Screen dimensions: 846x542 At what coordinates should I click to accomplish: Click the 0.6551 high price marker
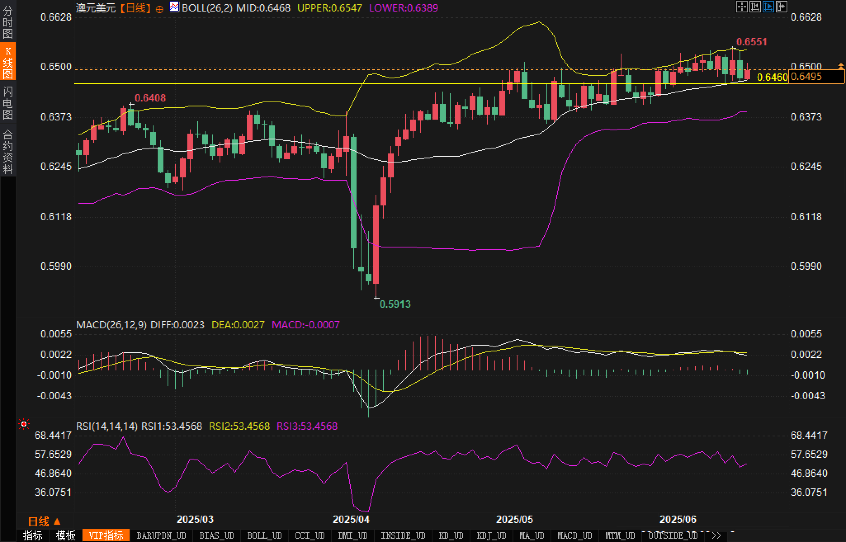click(751, 42)
